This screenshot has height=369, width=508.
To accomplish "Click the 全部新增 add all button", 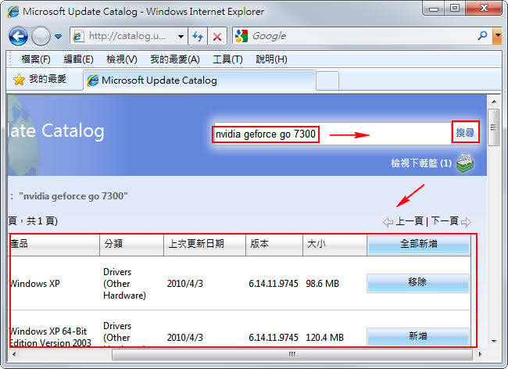I will [x=419, y=244].
